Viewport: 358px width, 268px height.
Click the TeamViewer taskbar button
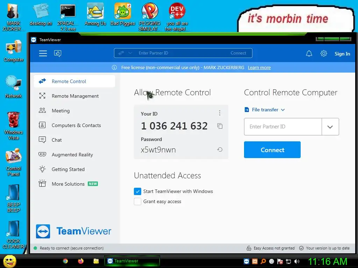click(132, 261)
